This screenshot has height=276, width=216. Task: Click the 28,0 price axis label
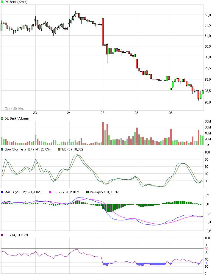208,102
